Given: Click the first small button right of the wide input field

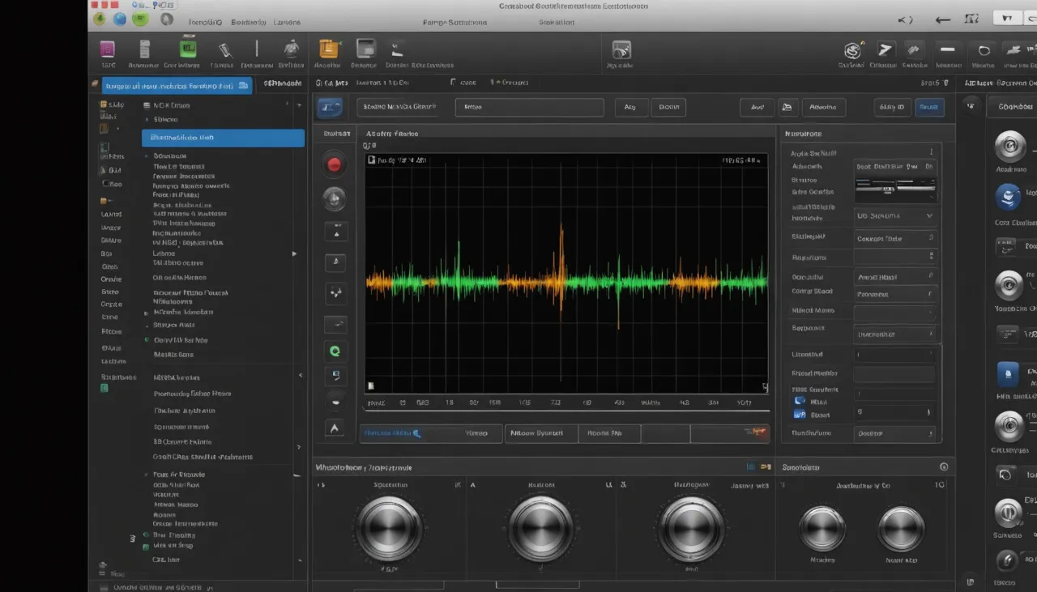Looking at the screenshot, I should (631, 107).
